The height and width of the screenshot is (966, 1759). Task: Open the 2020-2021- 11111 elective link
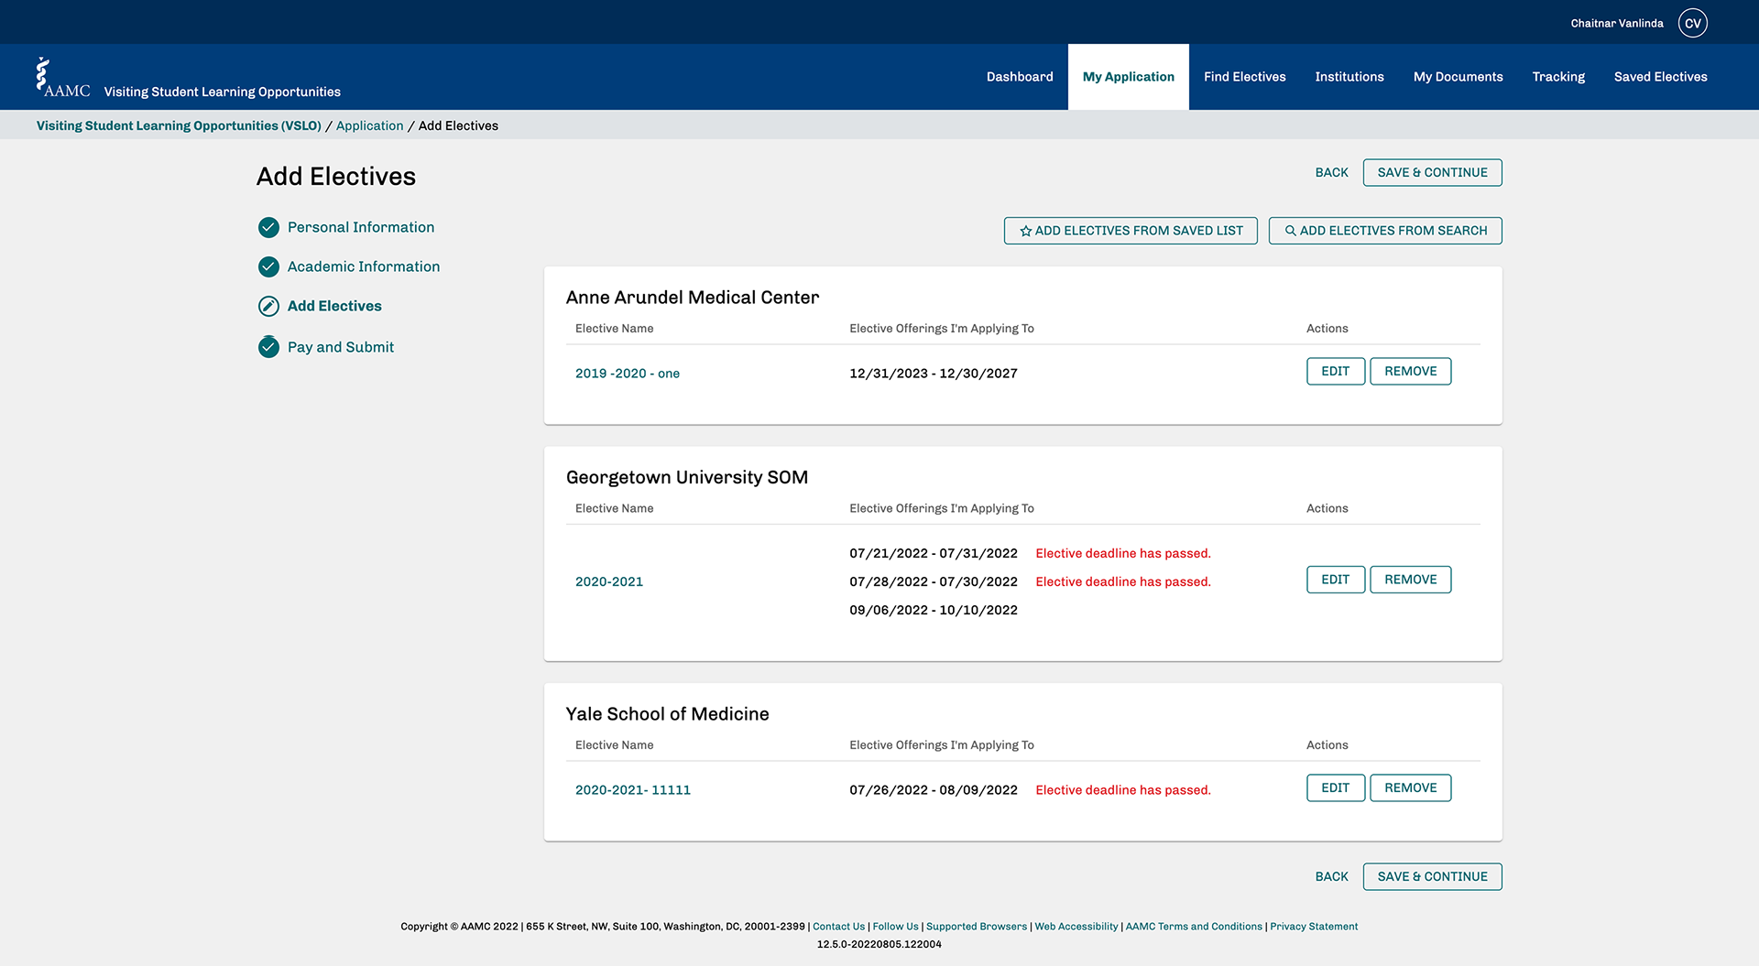click(633, 790)
